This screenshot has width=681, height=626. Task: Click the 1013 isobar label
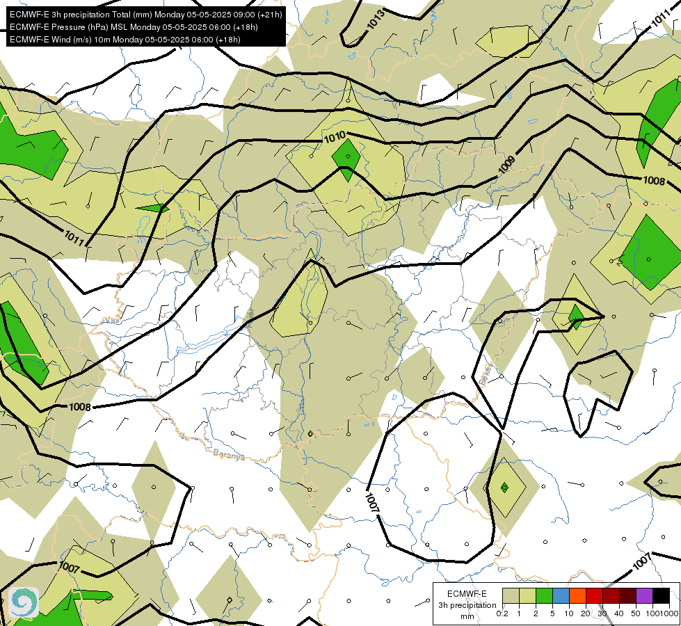pos(376,20)
